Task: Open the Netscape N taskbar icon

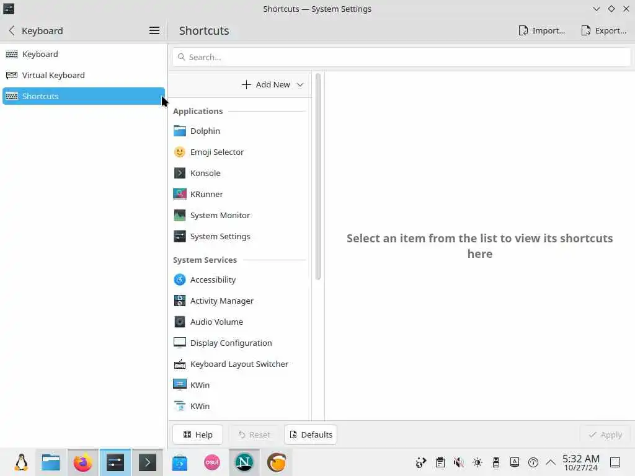Action: (x=244, y=462)
